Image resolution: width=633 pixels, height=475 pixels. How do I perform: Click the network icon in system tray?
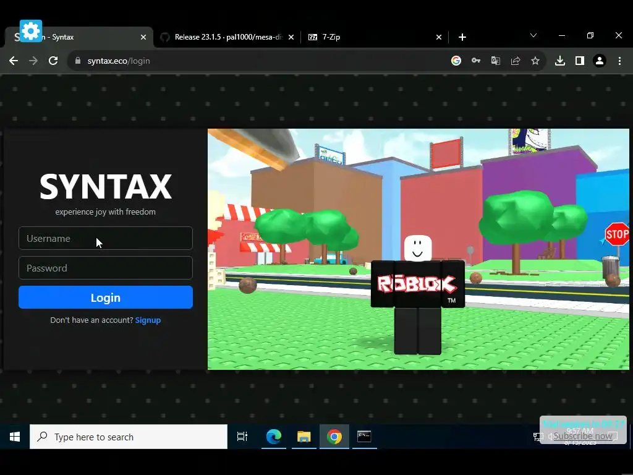pyautogui.click(x=538, y=437)
